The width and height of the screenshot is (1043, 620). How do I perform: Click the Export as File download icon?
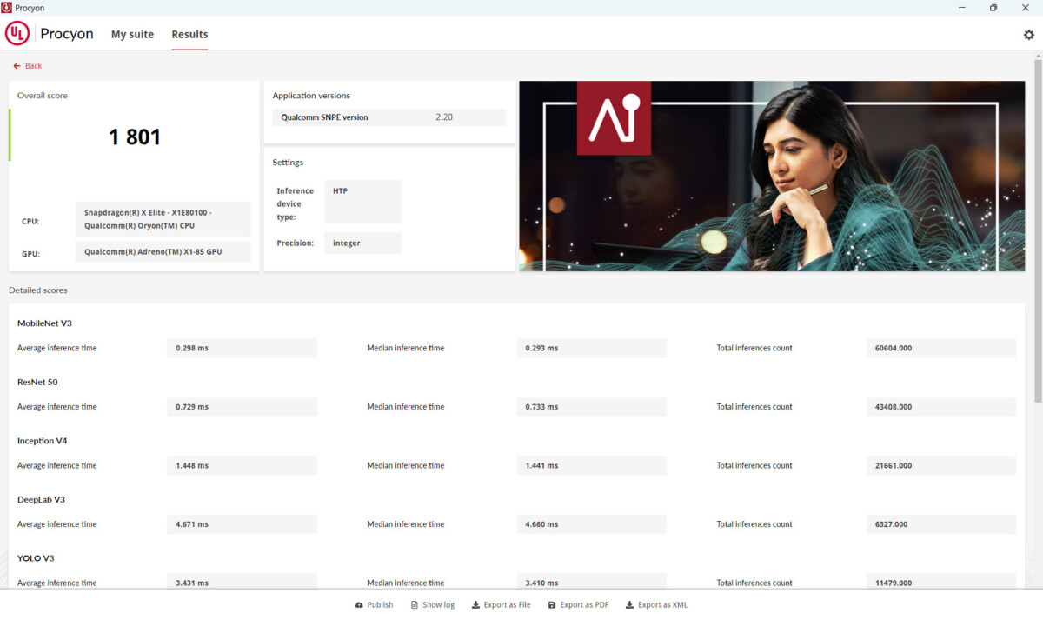tap(475, 605)
